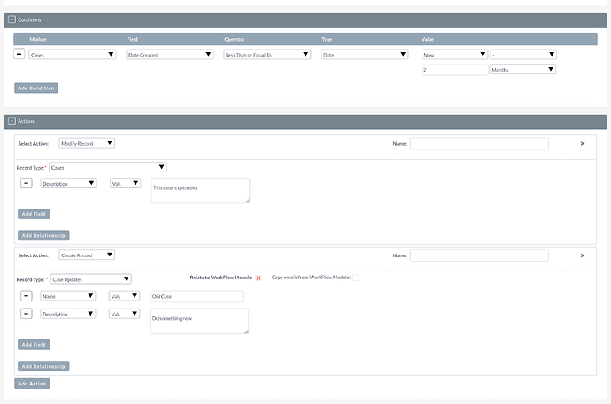Viewport: 611px width, 404px height.
Task: Open the Modify Record action dropdown
Action: coord(87,143)
